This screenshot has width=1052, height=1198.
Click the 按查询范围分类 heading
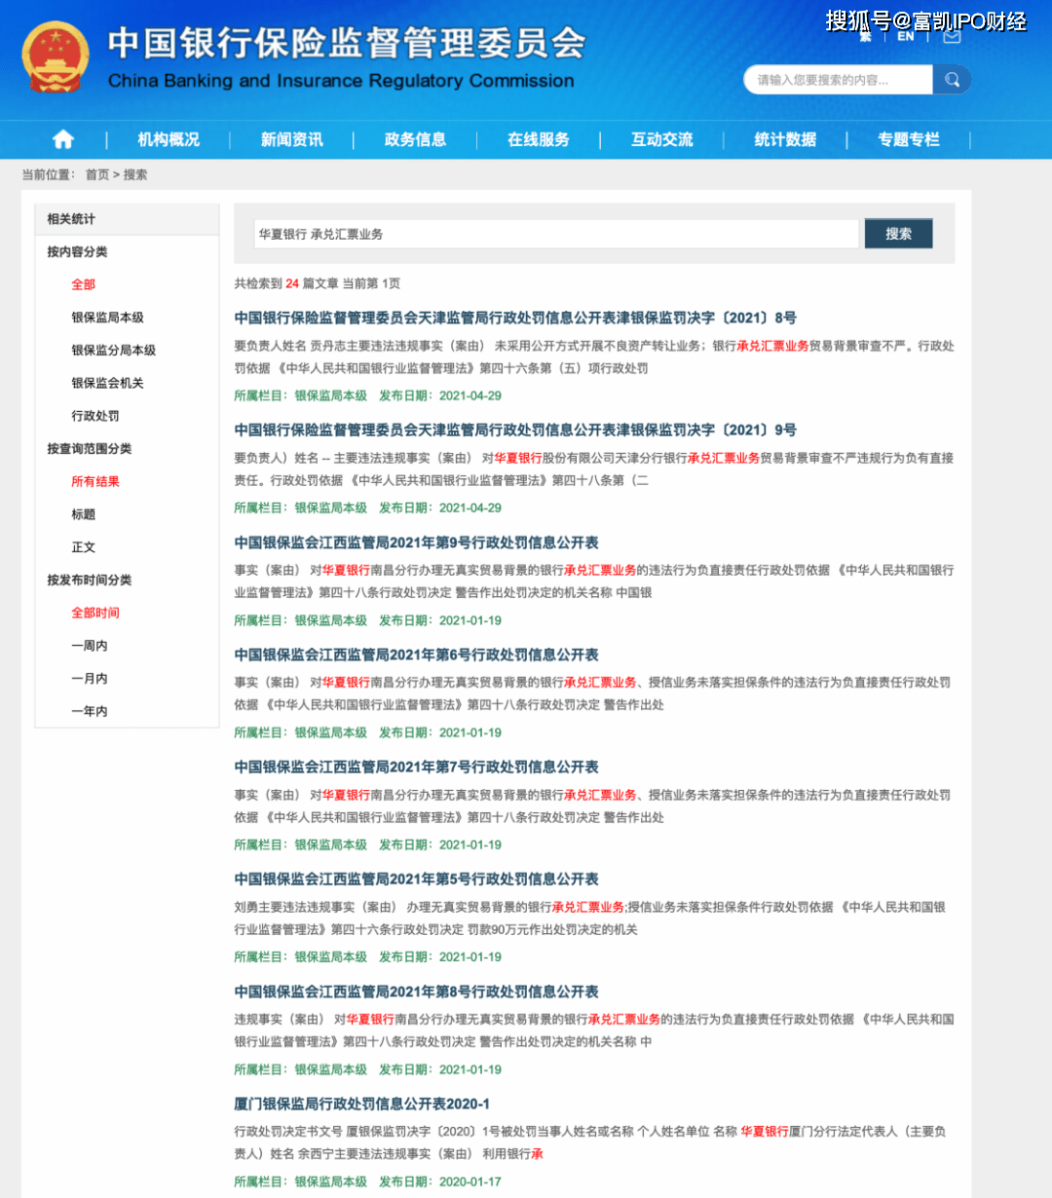pos(89,448)
